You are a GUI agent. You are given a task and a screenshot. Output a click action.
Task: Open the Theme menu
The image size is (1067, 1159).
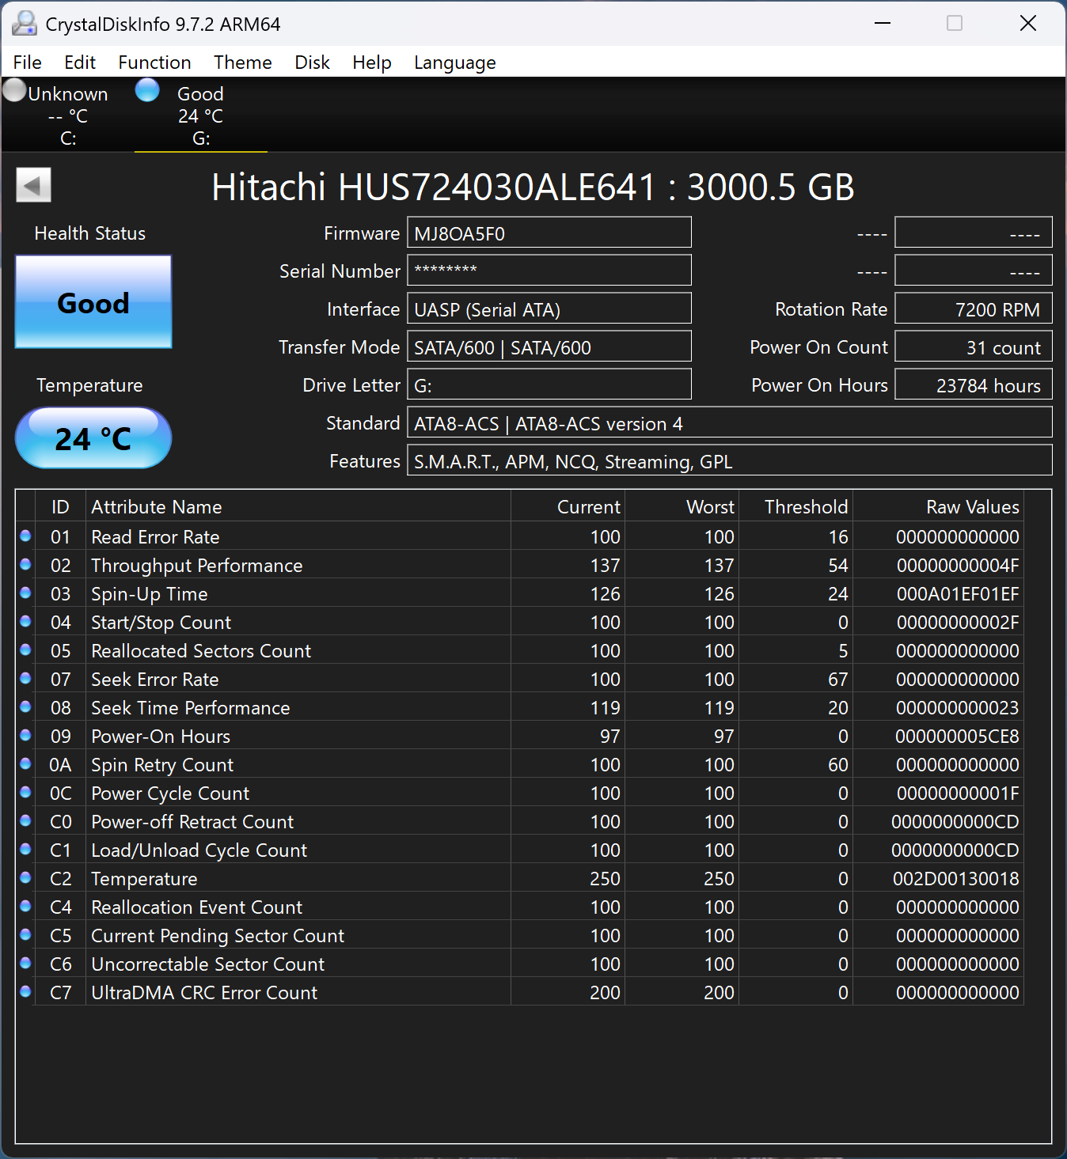coord(242,62)
